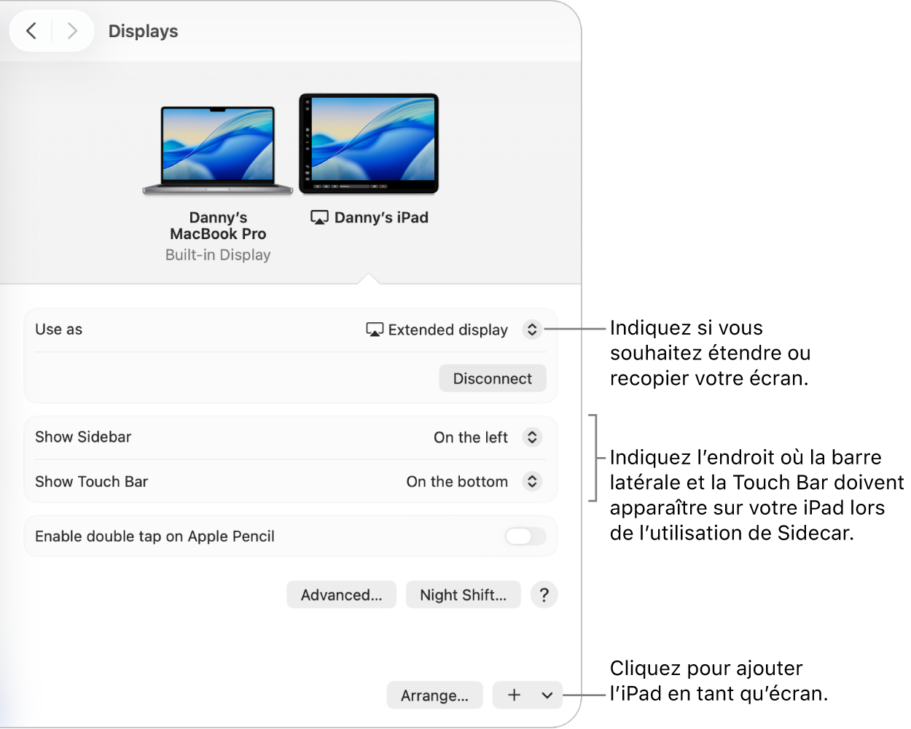Open Night Shift settings
The width and height of the screenshot is (911, 729).
click(463, 595)
